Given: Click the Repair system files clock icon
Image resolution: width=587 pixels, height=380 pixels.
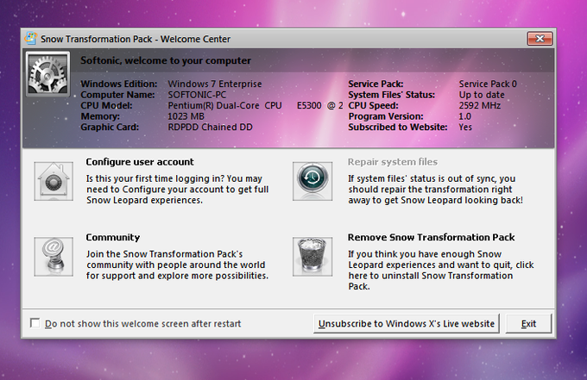Looking at the screenshot, I should point(312,181).
